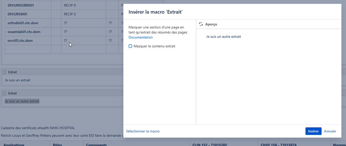
Task: Select svrct01.chc.dom cell
Action: (x=28, y=41)
